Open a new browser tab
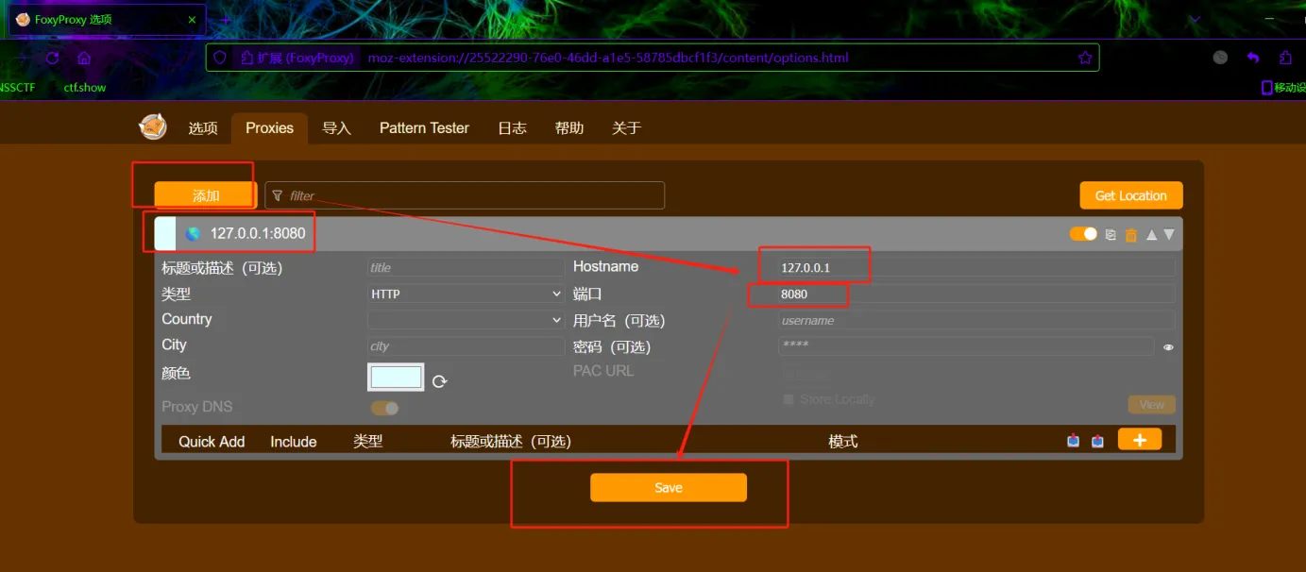The height and width of the screenshot is (572, 1306). (x=225, y=19)
